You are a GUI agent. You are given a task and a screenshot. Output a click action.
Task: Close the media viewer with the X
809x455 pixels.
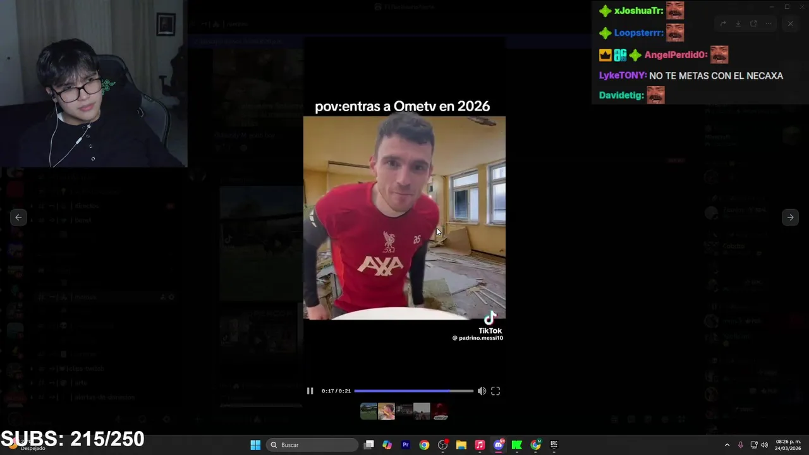pyautogui.click(x=790, y=24)
